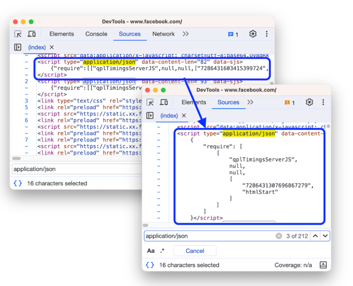Select inspect element icon in front window

(x=150, y=102)
